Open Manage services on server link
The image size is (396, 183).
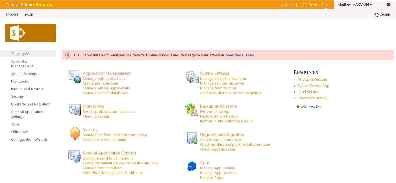222,83
